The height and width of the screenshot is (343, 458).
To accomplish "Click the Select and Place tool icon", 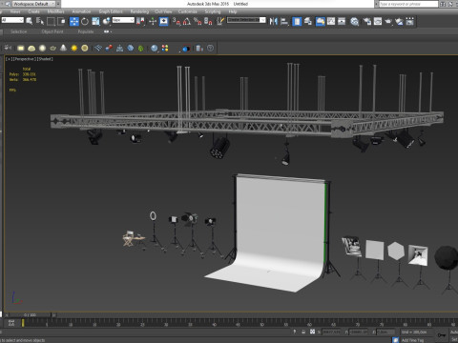I will click(106, 21).
